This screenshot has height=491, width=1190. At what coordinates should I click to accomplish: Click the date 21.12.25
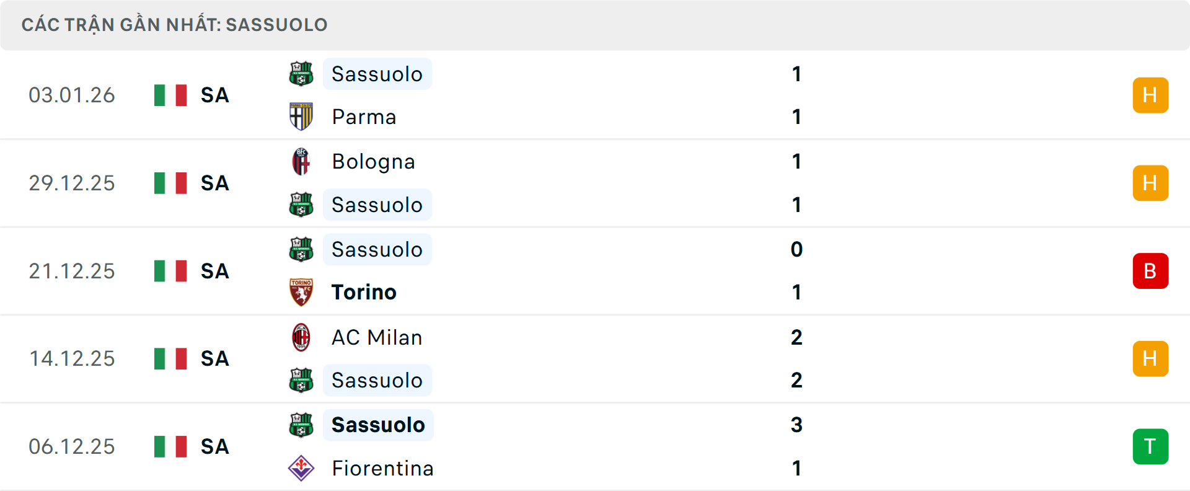click(72, 271)
